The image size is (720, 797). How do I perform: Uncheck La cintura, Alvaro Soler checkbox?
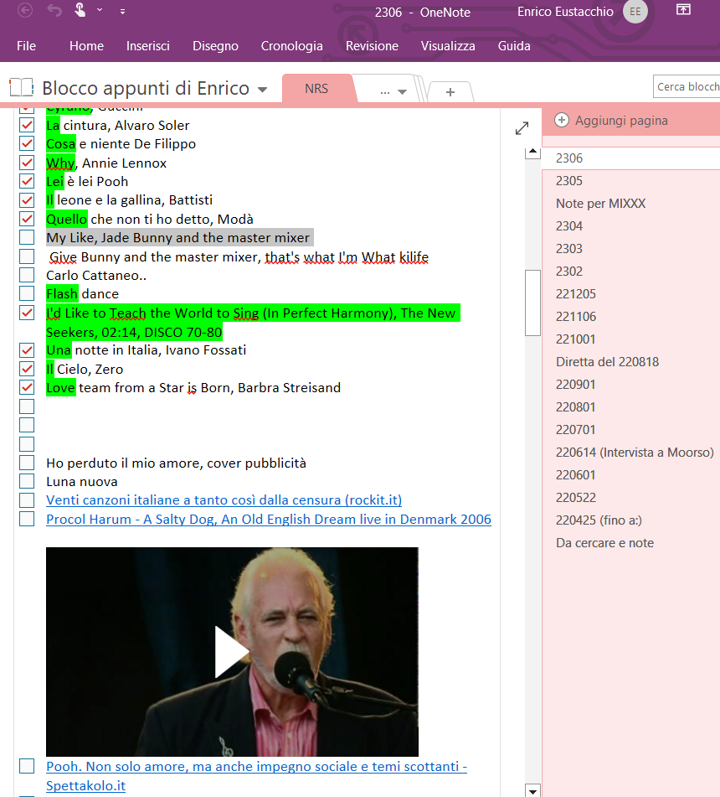tap(27, 125)
